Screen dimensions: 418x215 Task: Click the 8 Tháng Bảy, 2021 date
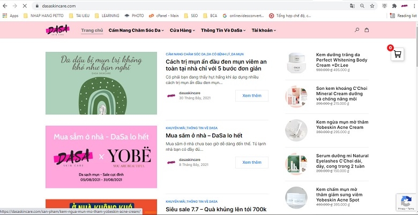(x=193, y=165)
